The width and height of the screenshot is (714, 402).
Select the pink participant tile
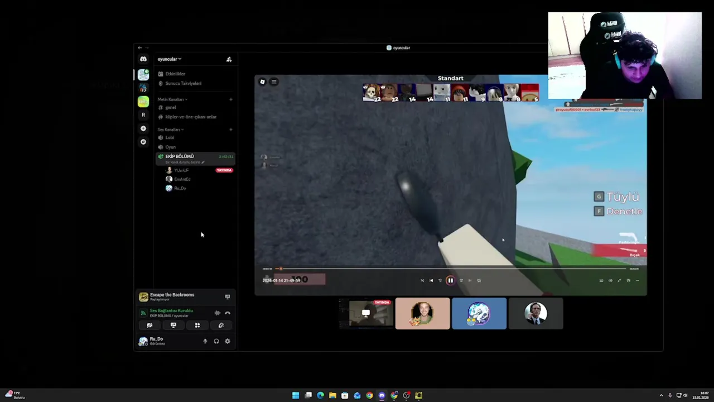[x=422, y=314]
